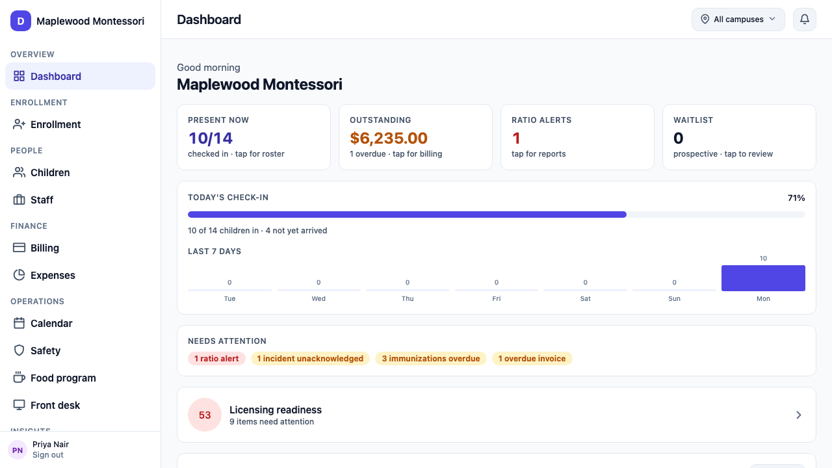This screenshot has height=468, width=832.
Task: Click the purple D logo icon
Action: click(x=21, y=21)
